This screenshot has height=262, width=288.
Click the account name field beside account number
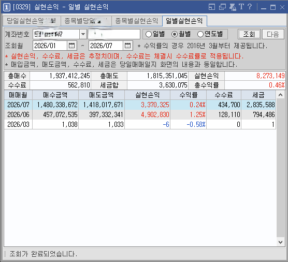114,34
